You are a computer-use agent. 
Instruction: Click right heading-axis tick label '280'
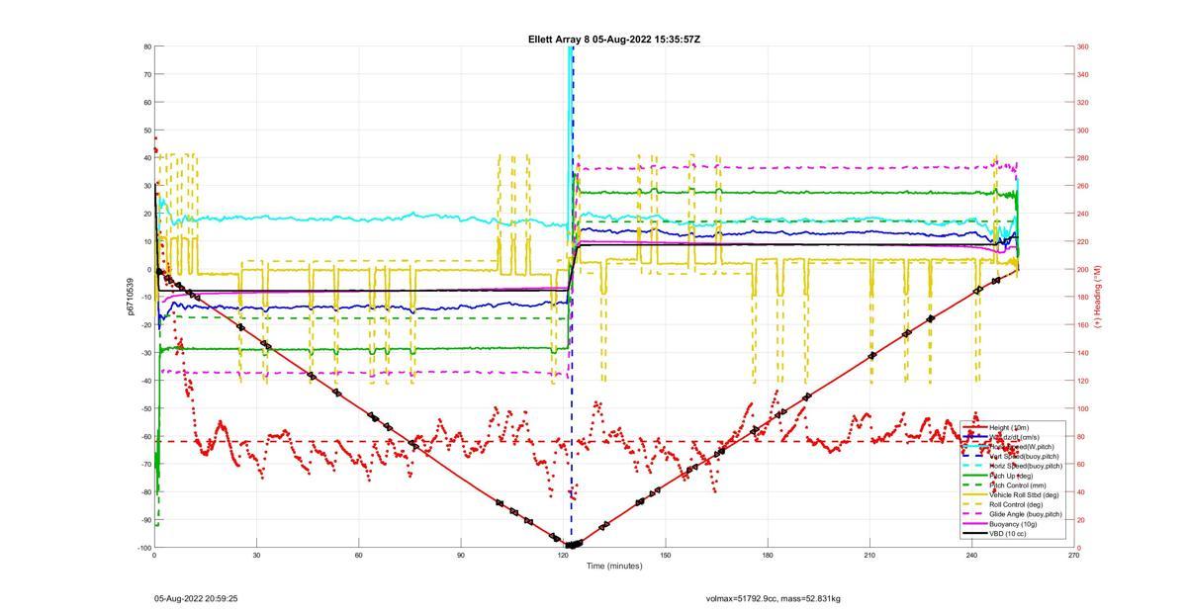(x=1083, y=158)
